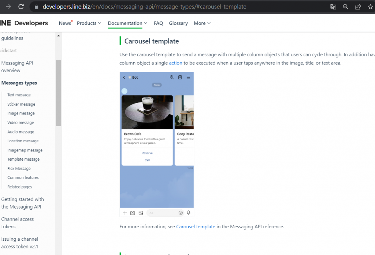The image size is (375, 255).
Task: Follow the 'action' link in description
Action: [175, 63]
